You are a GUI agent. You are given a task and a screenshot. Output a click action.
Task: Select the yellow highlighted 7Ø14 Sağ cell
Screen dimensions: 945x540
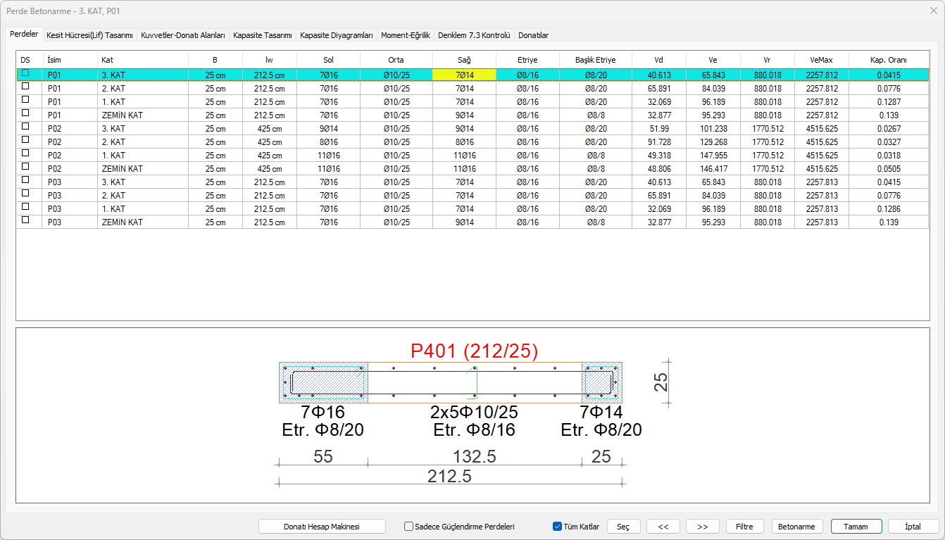click(x=464, y=75)
